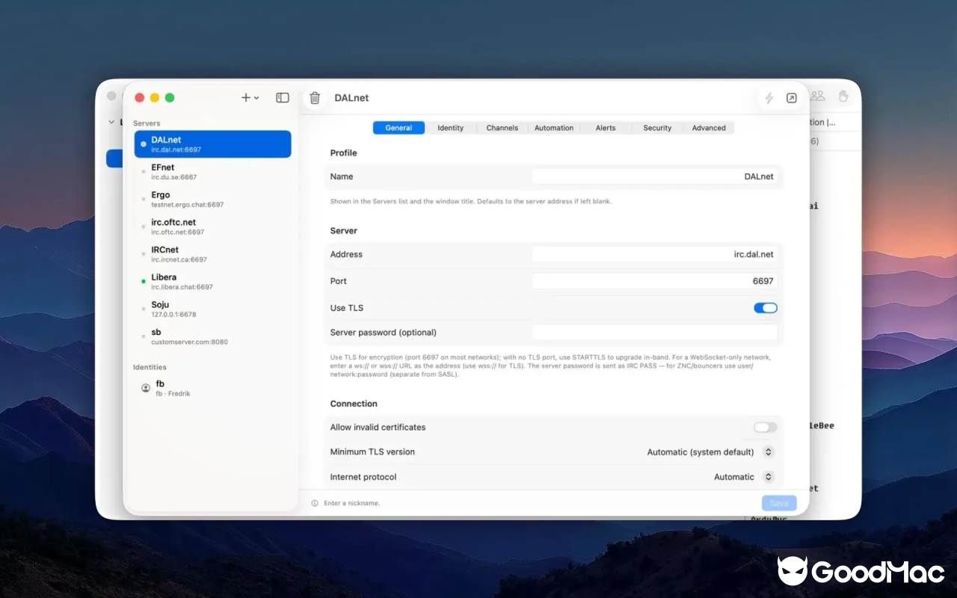This screenshot has width=957, height=598.
Task: Enable Allow invalid certificates switch
Action: (766, 428)
